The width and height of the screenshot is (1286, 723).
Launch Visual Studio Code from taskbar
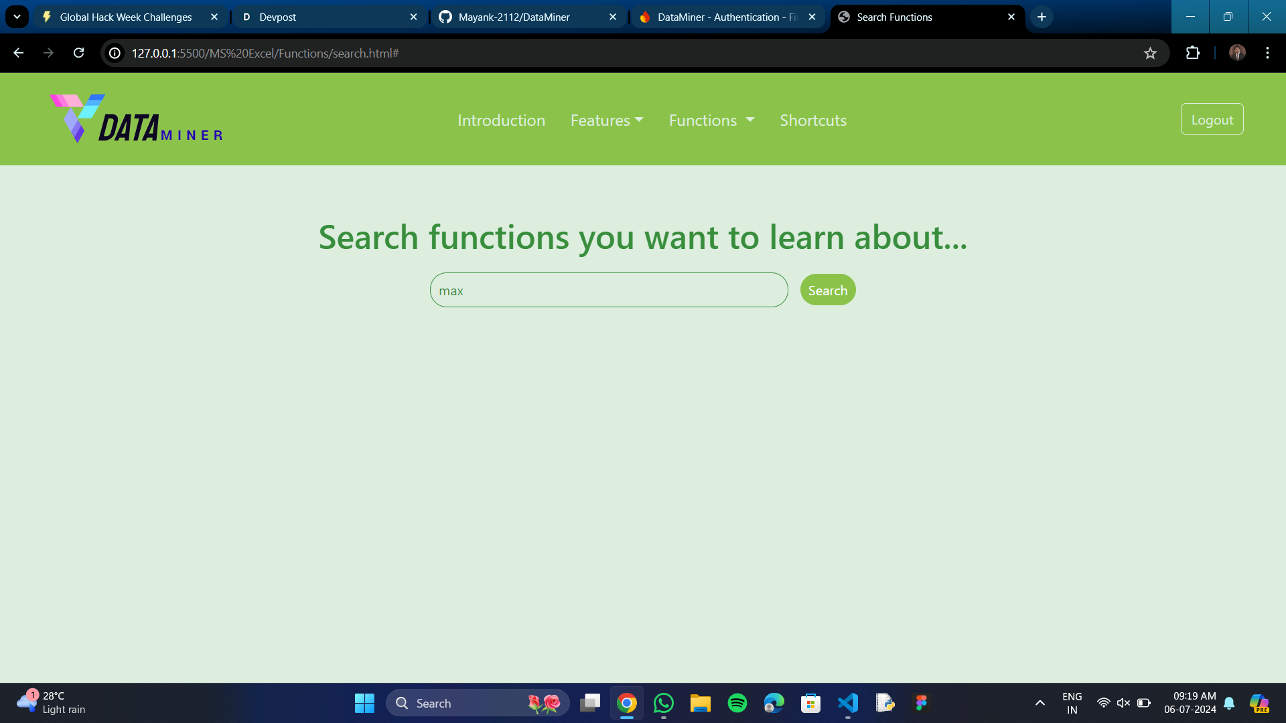coord(847,703)
